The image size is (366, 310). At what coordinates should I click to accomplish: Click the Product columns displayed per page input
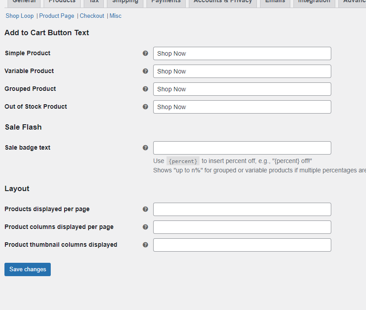pyautogui.click(x=242, y=227)
